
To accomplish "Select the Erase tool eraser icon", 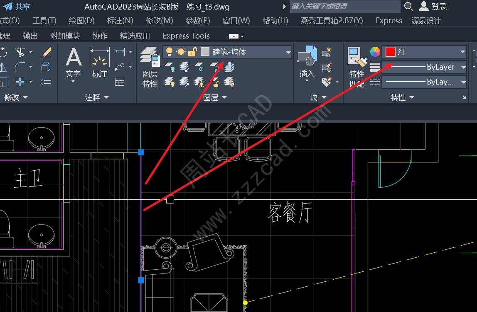I will 46,52.
